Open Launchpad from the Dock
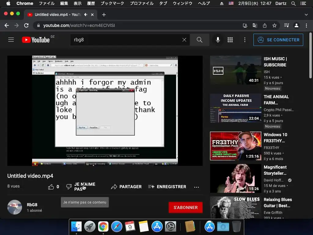 (90, 227)
